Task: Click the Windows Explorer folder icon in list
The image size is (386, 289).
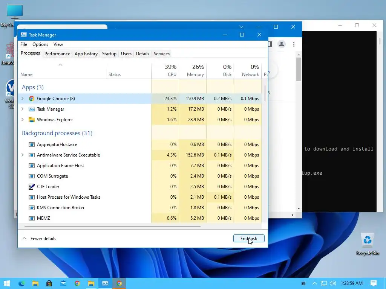Action: (x=32, y=120)
